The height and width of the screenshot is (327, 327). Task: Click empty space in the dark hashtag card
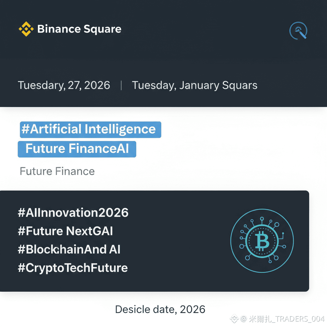(179, 243)
